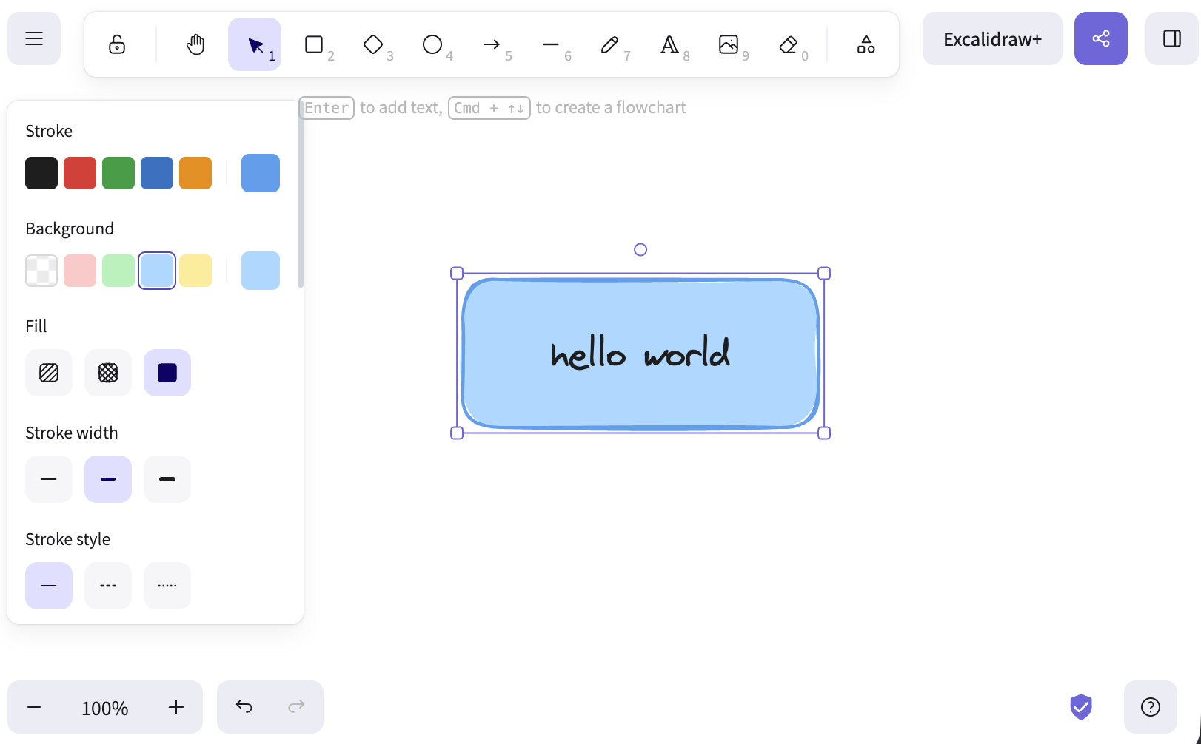Expand the right sidebar panel

(1172, 38)
